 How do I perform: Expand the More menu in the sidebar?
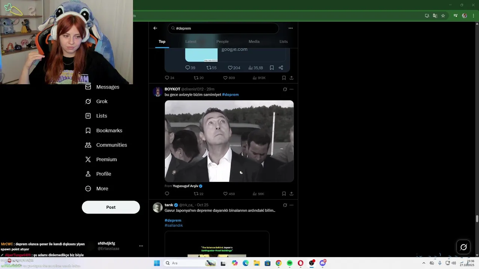click(x=97, y=189)
